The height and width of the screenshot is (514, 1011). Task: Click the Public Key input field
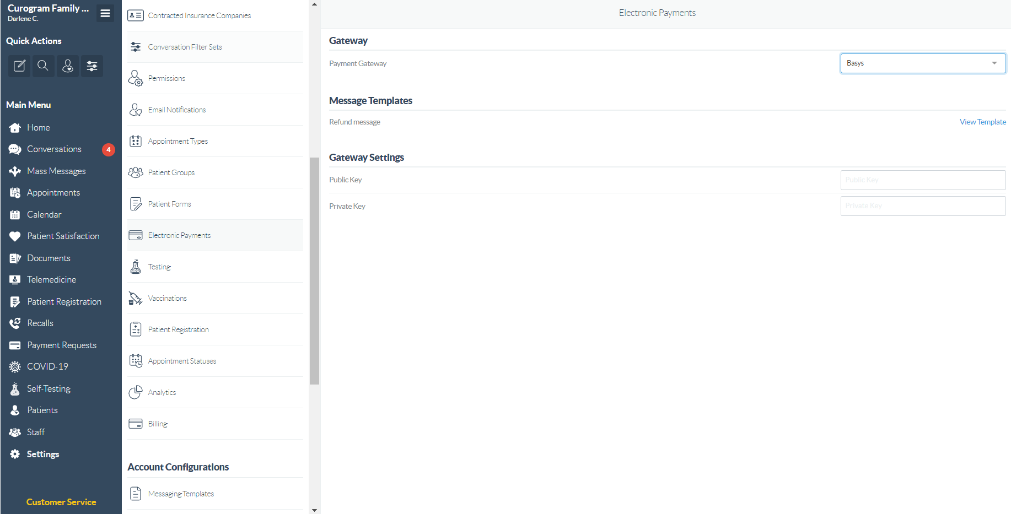pyautogui.click(x=923, y=180)
